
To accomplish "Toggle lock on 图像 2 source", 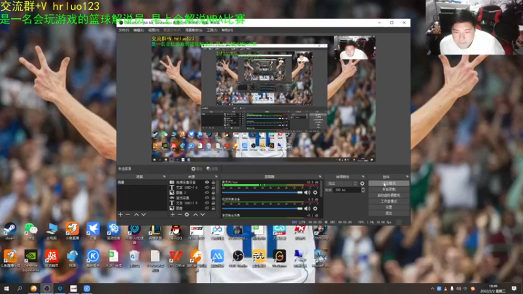I will pyautogui.click(x=214, y=193).
